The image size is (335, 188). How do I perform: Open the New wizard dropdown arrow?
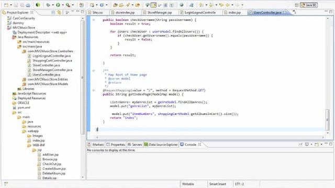(x=11, y=5)
